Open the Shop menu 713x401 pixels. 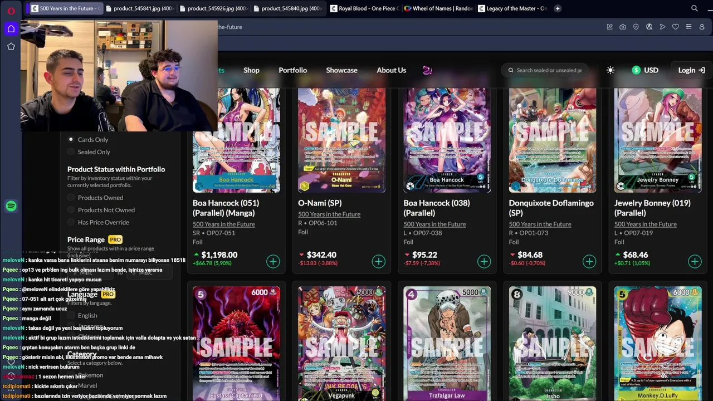(251, 70)
